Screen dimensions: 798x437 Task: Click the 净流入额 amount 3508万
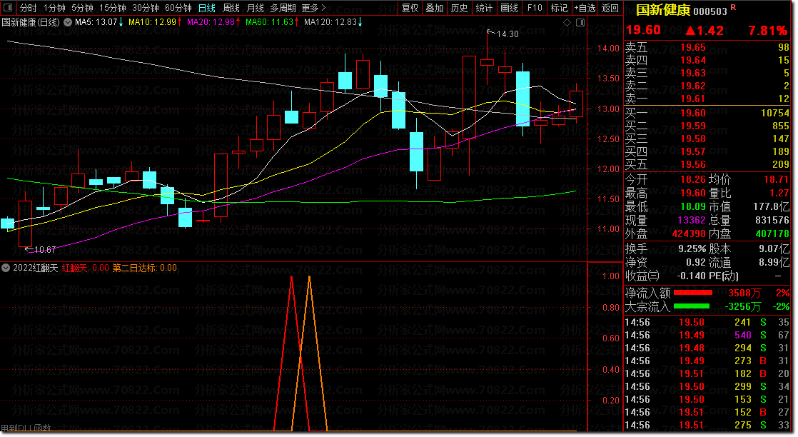pos(744,293)
